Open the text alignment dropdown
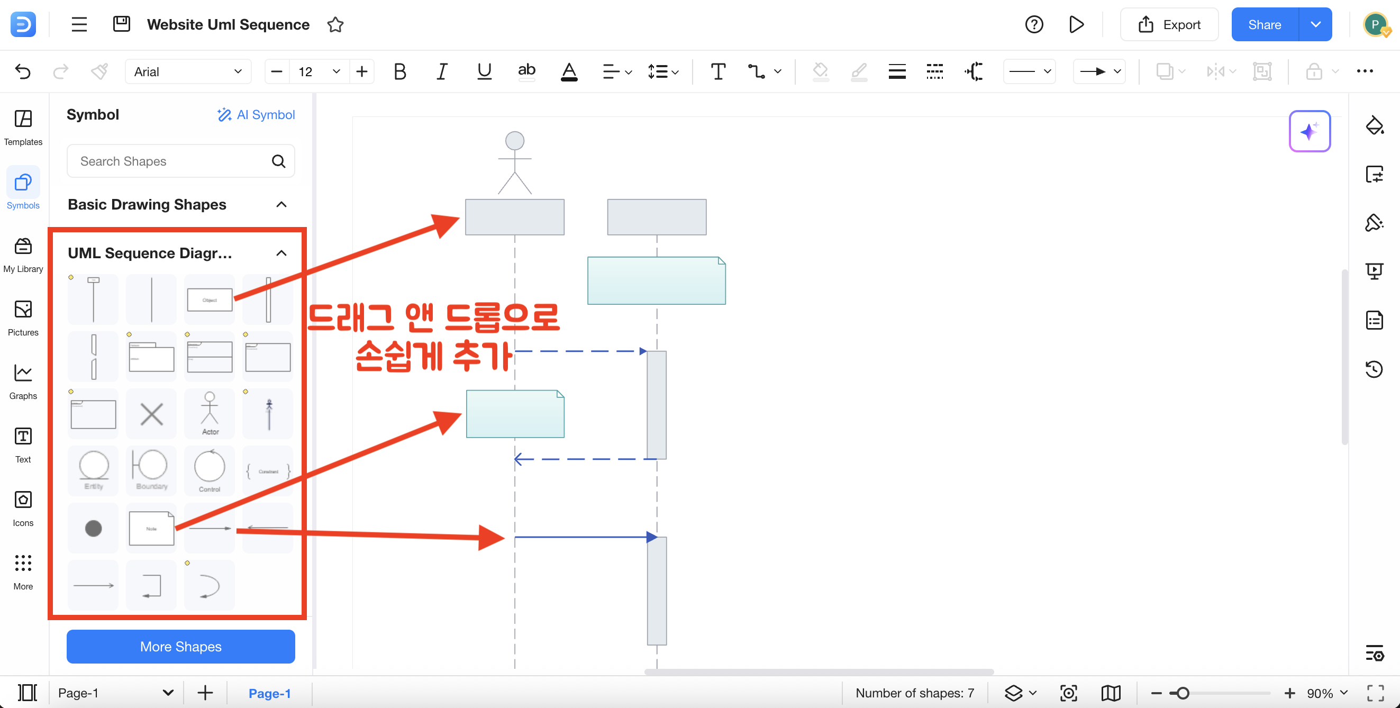Screen dimensions: 1400x708 (617, 72)
